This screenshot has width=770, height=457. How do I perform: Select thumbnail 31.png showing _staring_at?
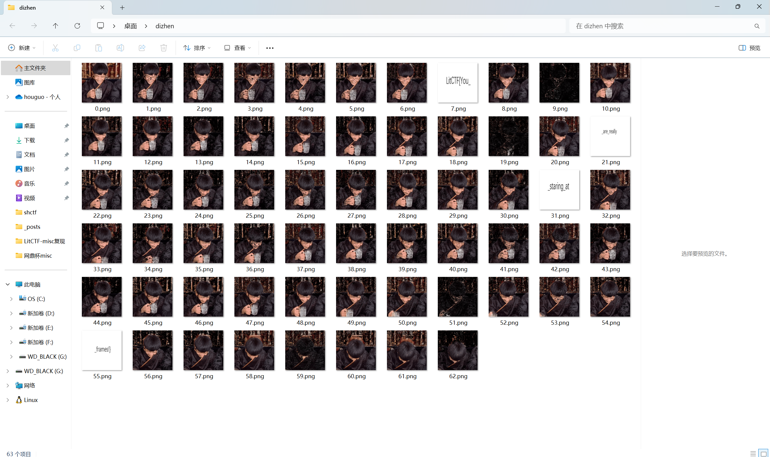coord(559,190)
